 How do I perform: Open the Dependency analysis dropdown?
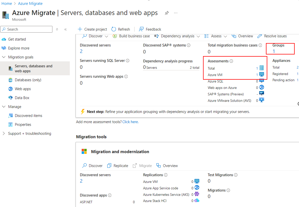(x=198, y=36)
